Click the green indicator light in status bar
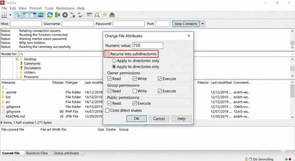295x161 pixels. [x=286, y=159]
